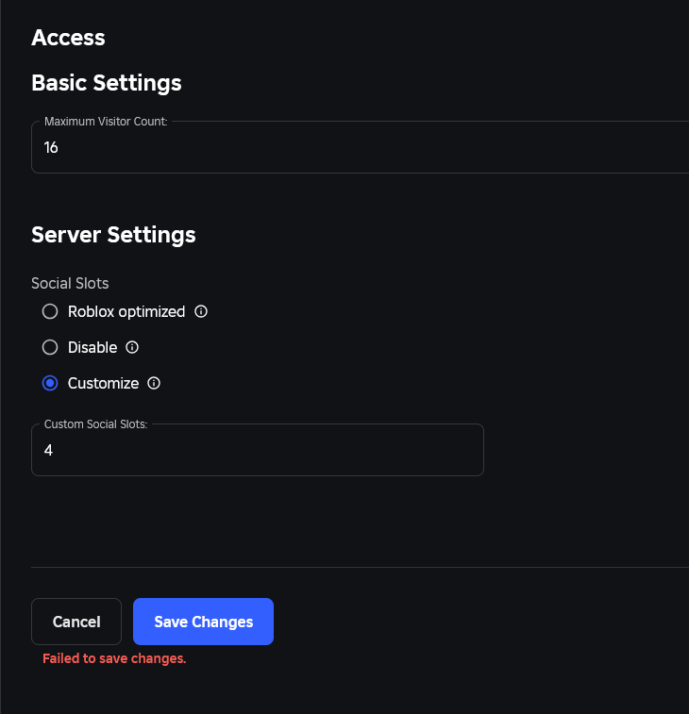Click the Social Slots section label

[70, 283]
